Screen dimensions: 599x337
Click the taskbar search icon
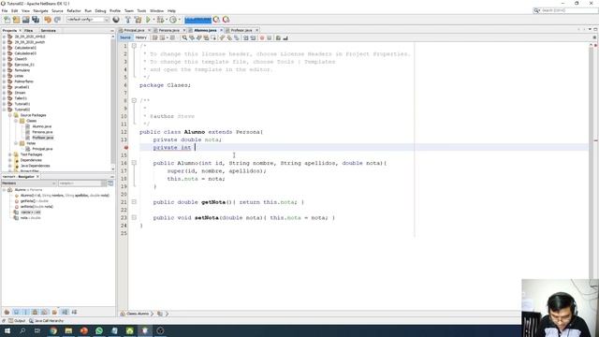coord(22,330)
